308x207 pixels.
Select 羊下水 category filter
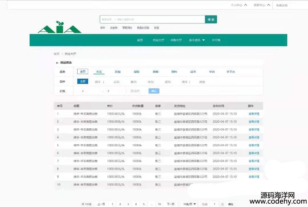231,72
